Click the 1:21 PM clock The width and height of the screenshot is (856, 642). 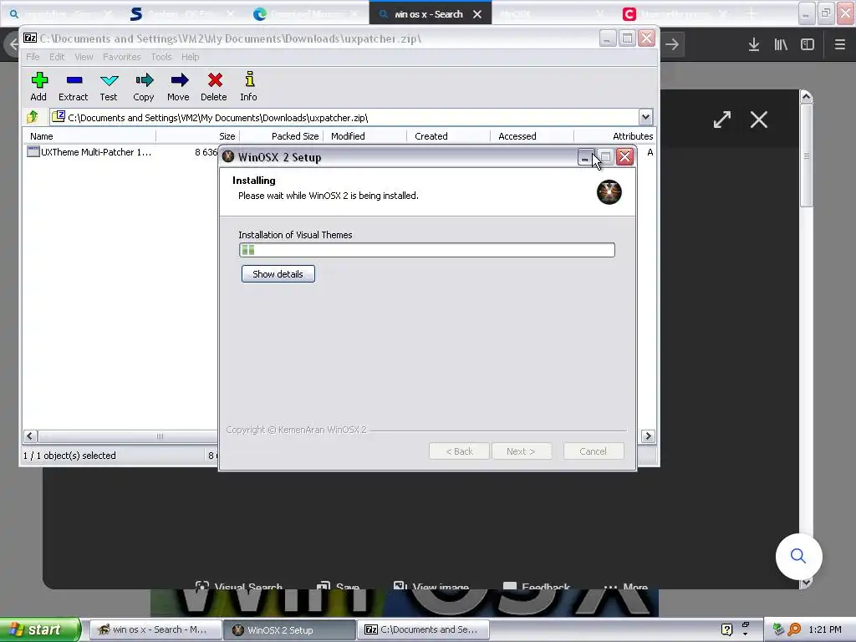(x=825, y=629)
